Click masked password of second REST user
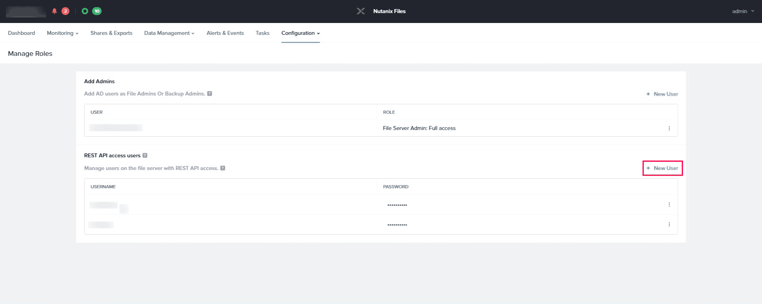The image size is (762, 304). click(x=397, y=225)
